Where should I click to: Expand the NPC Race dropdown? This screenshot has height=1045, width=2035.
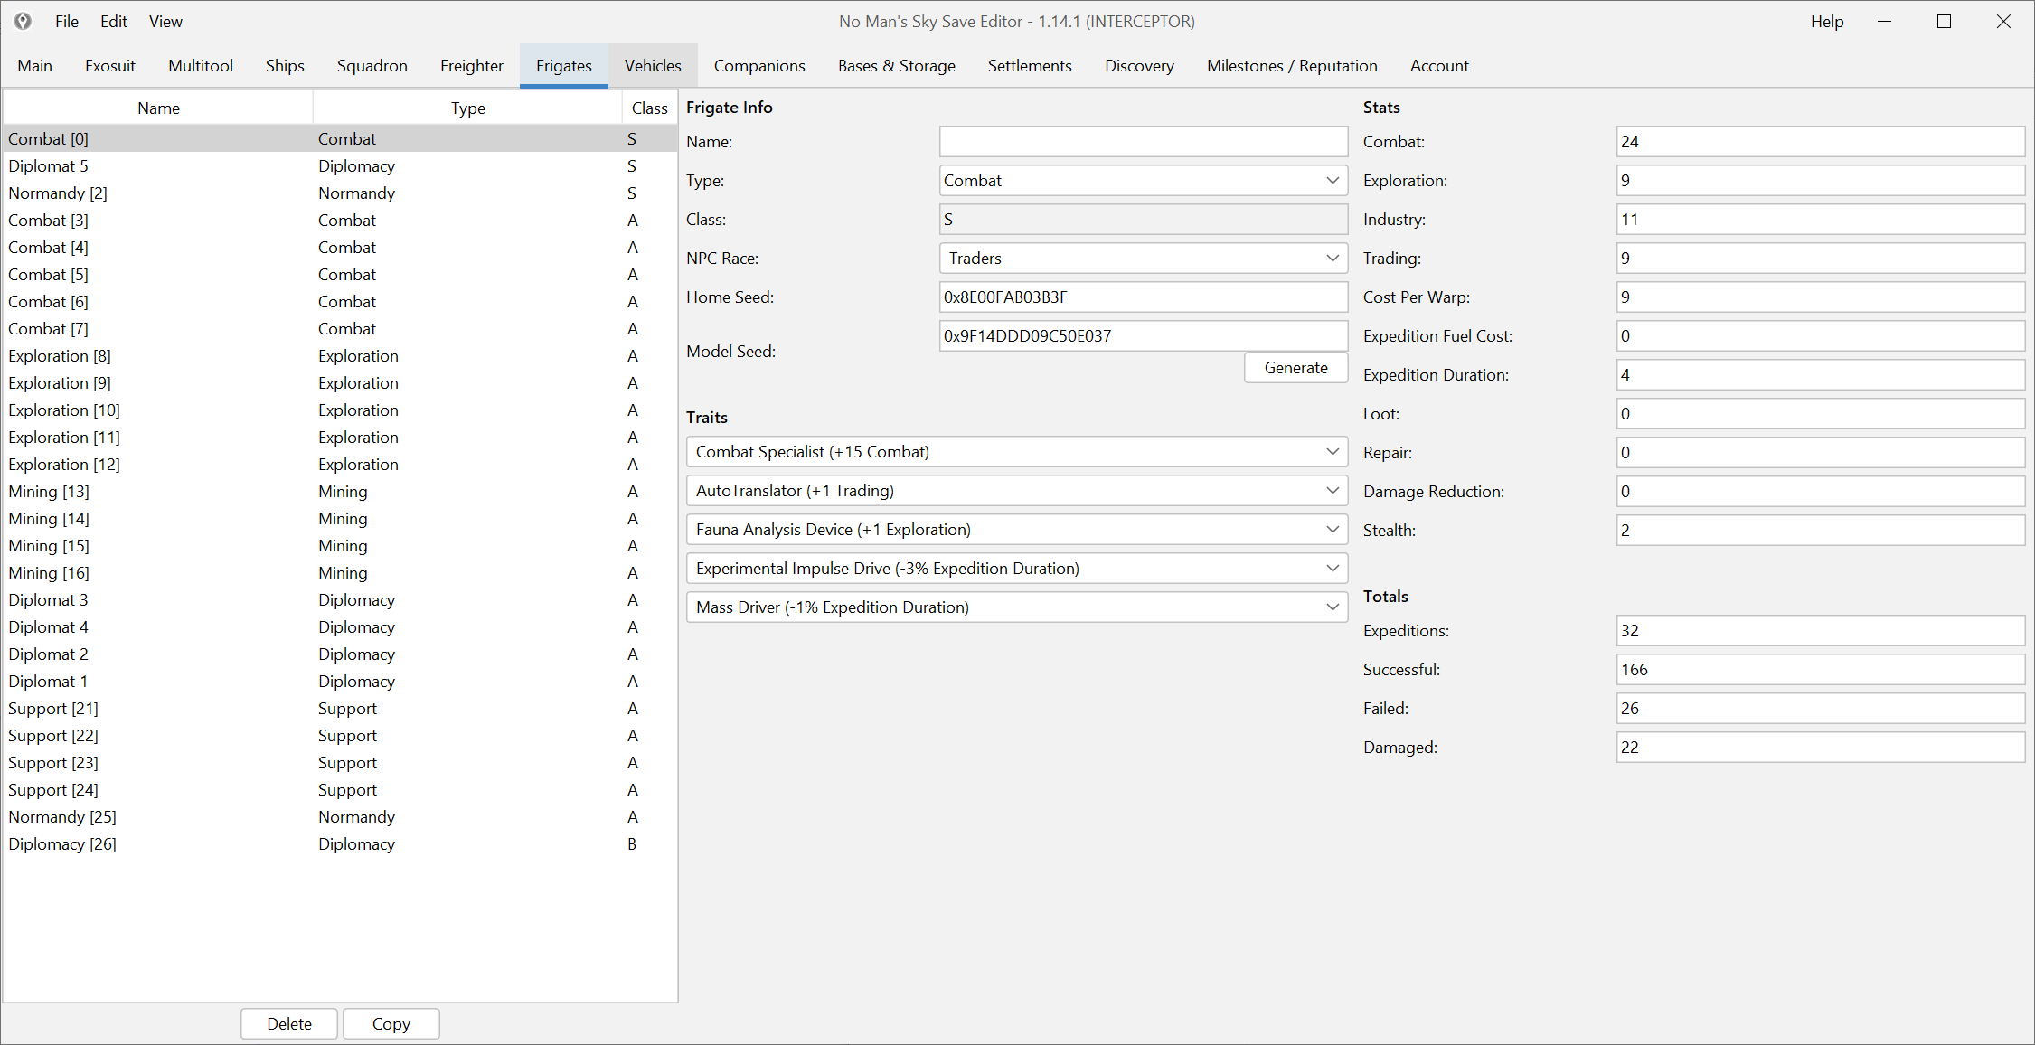coord(1143,259)
